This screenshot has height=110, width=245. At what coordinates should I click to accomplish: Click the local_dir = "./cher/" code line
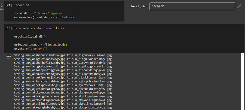[x=38, y=13]
